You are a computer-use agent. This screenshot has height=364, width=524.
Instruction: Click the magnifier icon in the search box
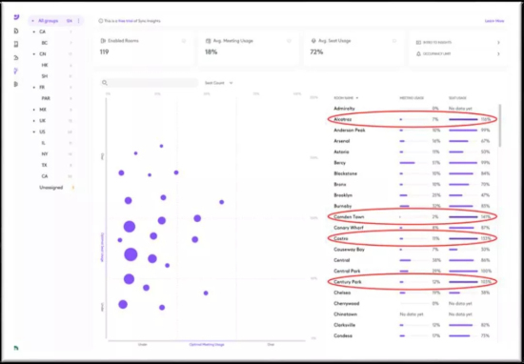(x=105, y=83)
